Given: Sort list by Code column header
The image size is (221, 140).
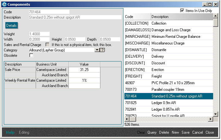Looking at the screenshot, I should tap(137, 17).
